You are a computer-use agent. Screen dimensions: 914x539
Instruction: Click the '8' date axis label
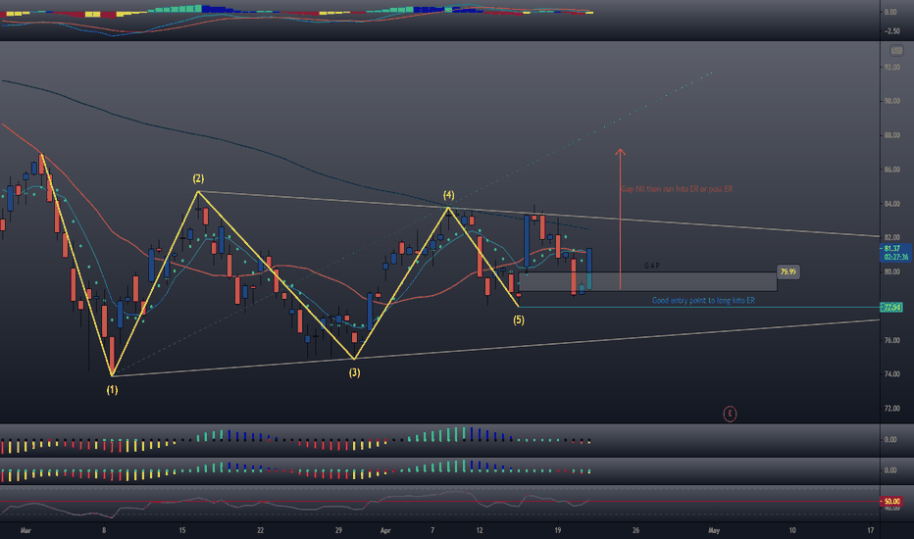coord(104,531)
